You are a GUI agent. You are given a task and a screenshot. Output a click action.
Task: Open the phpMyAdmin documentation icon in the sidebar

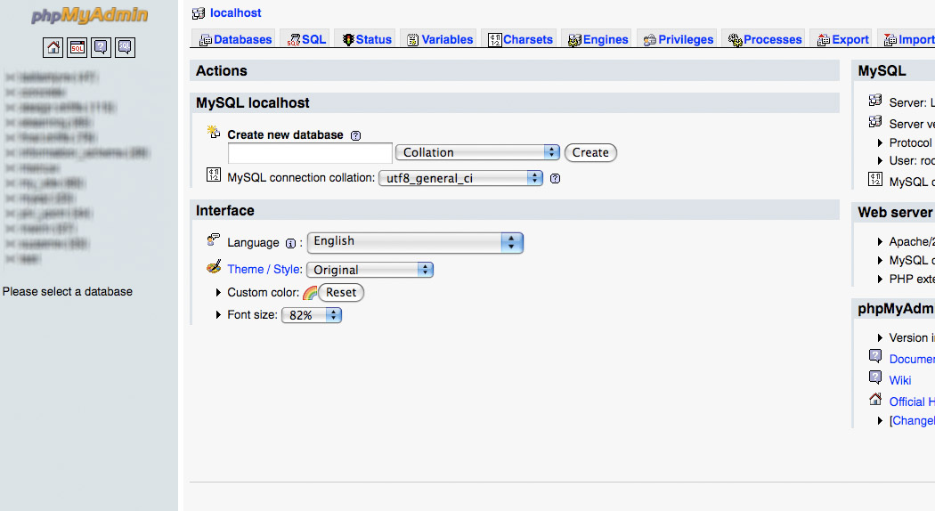pos(101,47)
